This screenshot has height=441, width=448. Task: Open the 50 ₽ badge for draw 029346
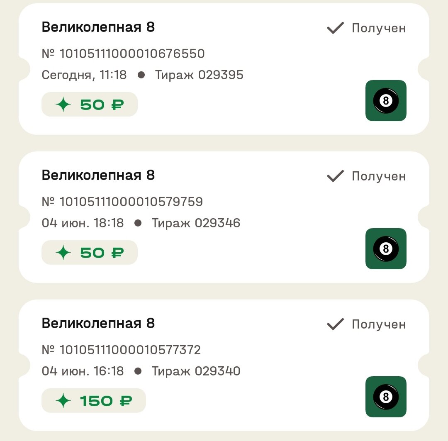point(90,253)
